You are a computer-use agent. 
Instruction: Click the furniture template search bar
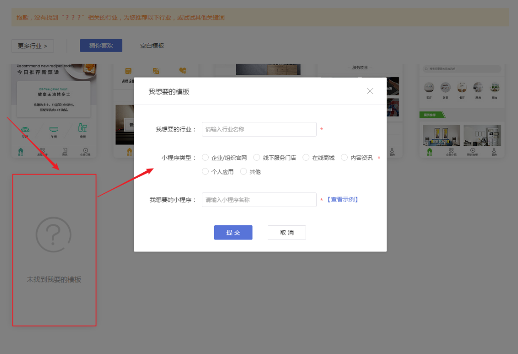click(462, 69)
